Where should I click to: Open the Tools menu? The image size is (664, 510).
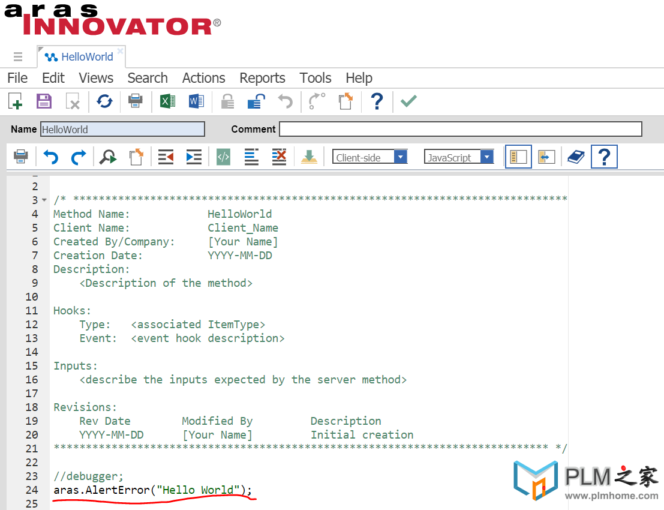coord(316,78)
